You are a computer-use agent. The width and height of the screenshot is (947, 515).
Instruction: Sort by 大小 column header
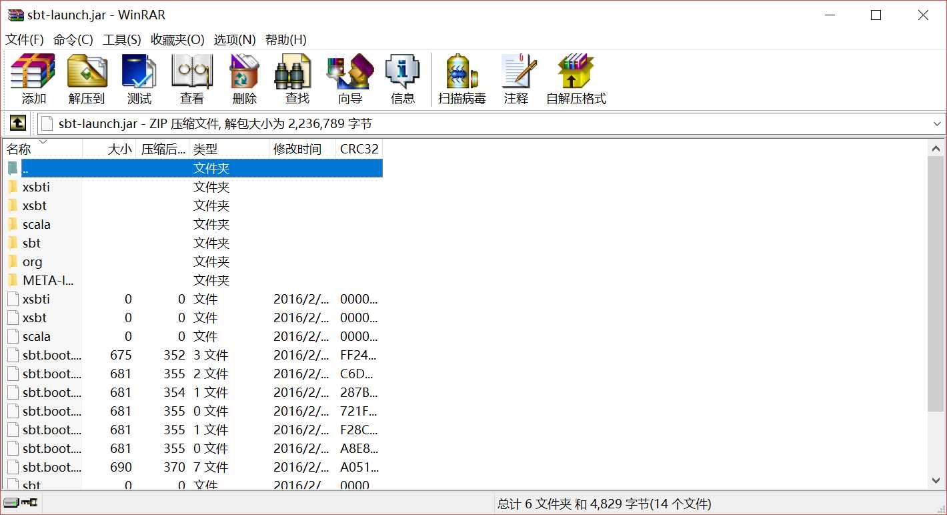[x=109, y=149]
